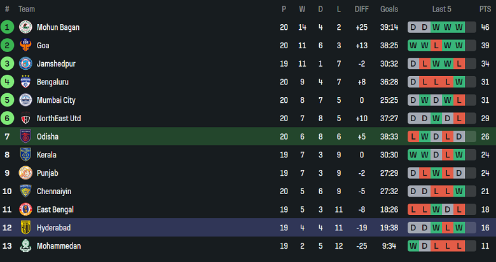Click the Kerala club crest icon
Screen dimensions: 496x262
[x=25, y=155]
